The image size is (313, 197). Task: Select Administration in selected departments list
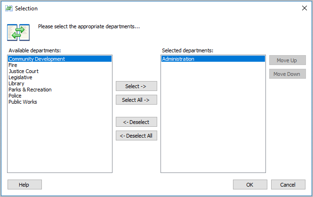(178, 59)
